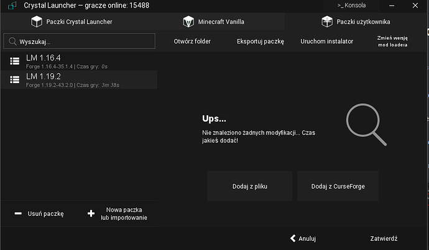Click the Minecraft Vanilla cube icon
429x250 pixels.
pyautogui.click(x=188, y=22)
